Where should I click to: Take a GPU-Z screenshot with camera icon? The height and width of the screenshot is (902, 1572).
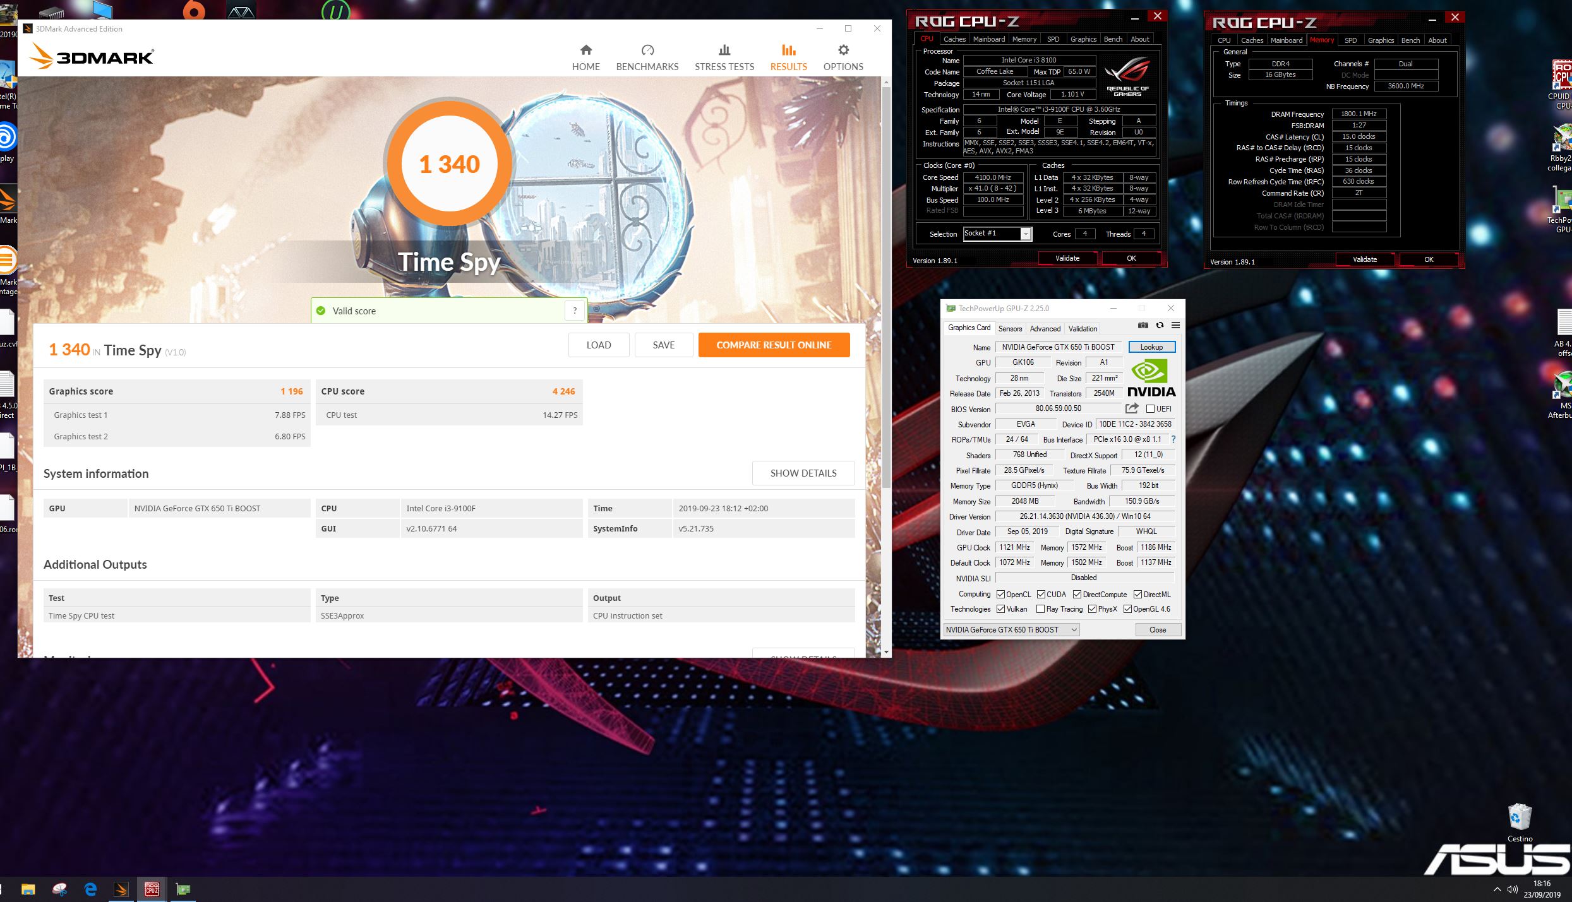tap(1143, 326)
